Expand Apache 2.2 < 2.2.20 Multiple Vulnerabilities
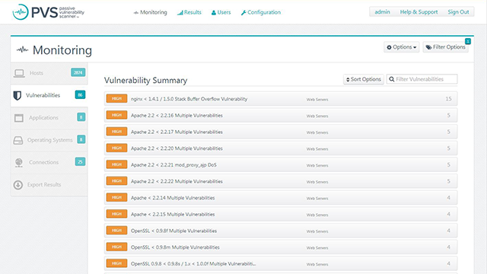This screenshot has height=274, width=487. [281, 148]
